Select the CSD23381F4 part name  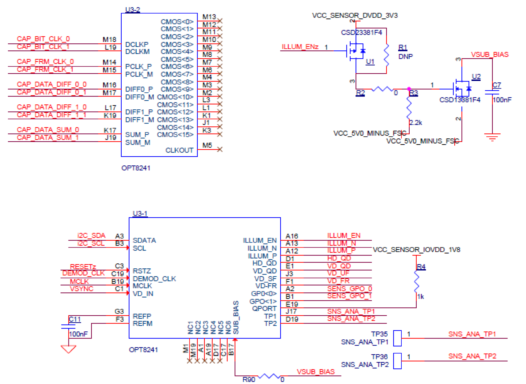click(361, 32)
